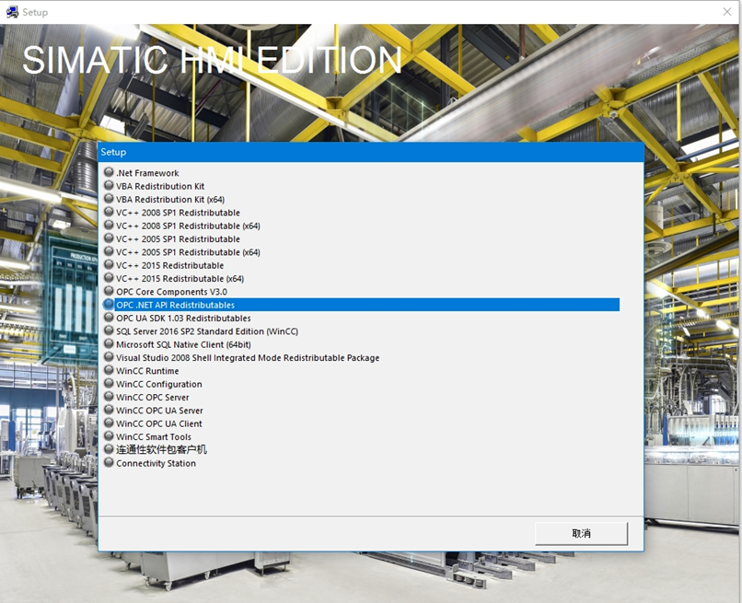Click status icon for VC++ 2008 SP1 Redistributable (x64)
Viewport: 742px width, 603px height.
[109, 225]
